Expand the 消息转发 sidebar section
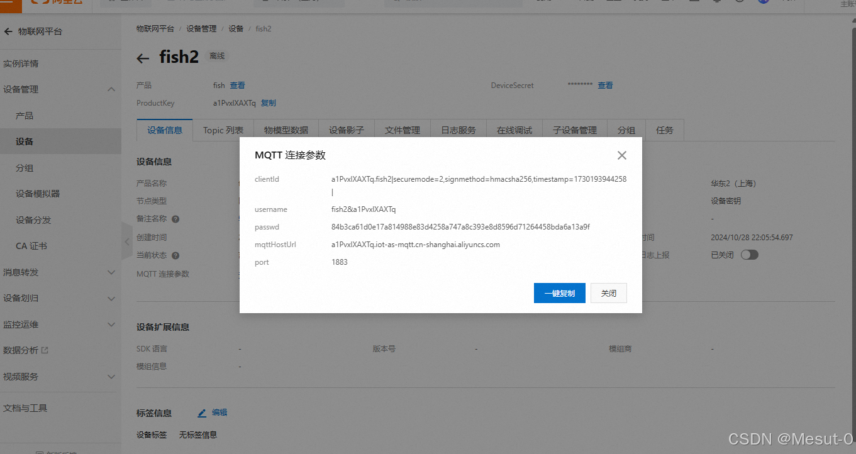 point(111,272)
